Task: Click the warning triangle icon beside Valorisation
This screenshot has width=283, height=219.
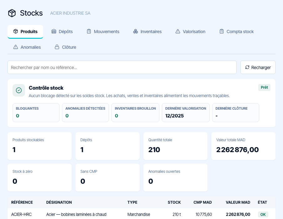Action: pyautogui.click(x=178, y=31)
